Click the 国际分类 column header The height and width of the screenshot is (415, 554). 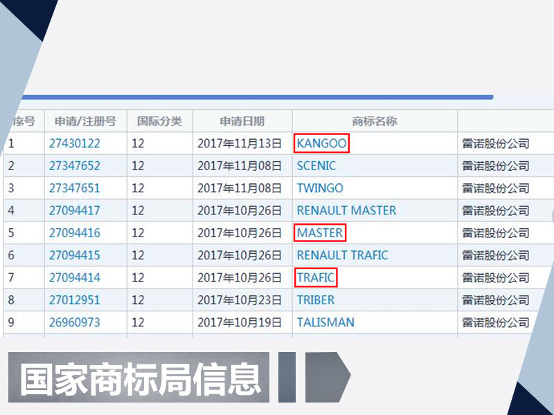(160, 122)
